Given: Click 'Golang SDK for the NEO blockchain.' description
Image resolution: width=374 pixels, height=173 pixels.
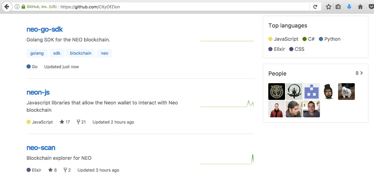Looking at the screenshot, I should click(68, 40).
